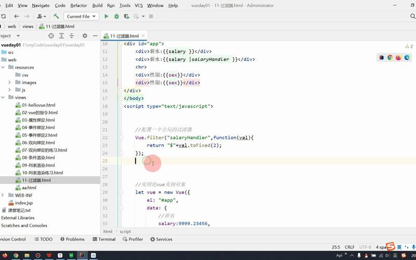Switch to the 11-过滤器.html editor tab
Screen dimensions: 416x260
click(124, 36)
